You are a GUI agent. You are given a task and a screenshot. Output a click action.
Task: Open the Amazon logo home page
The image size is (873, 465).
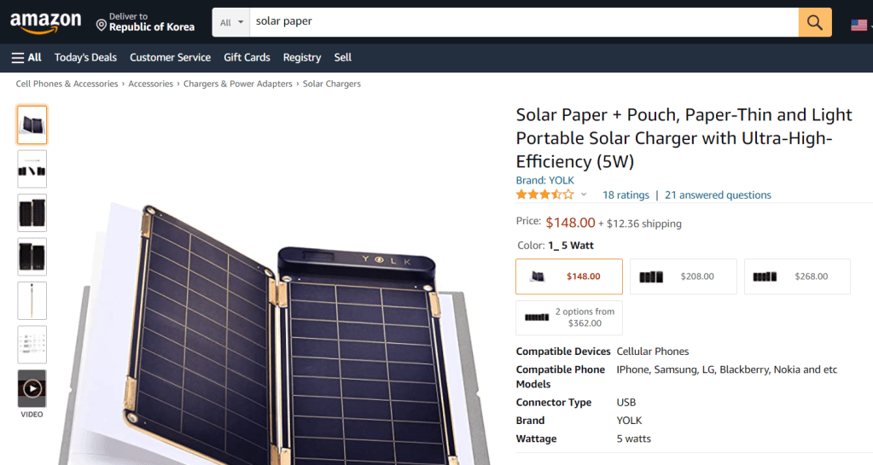pos(46,23)
